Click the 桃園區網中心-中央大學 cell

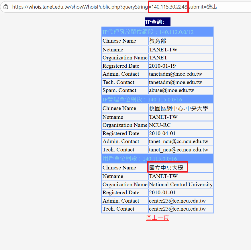click(181, 108)
